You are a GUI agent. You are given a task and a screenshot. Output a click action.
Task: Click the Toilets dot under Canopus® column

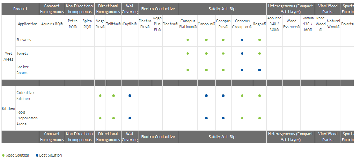(x=206, y=54)
